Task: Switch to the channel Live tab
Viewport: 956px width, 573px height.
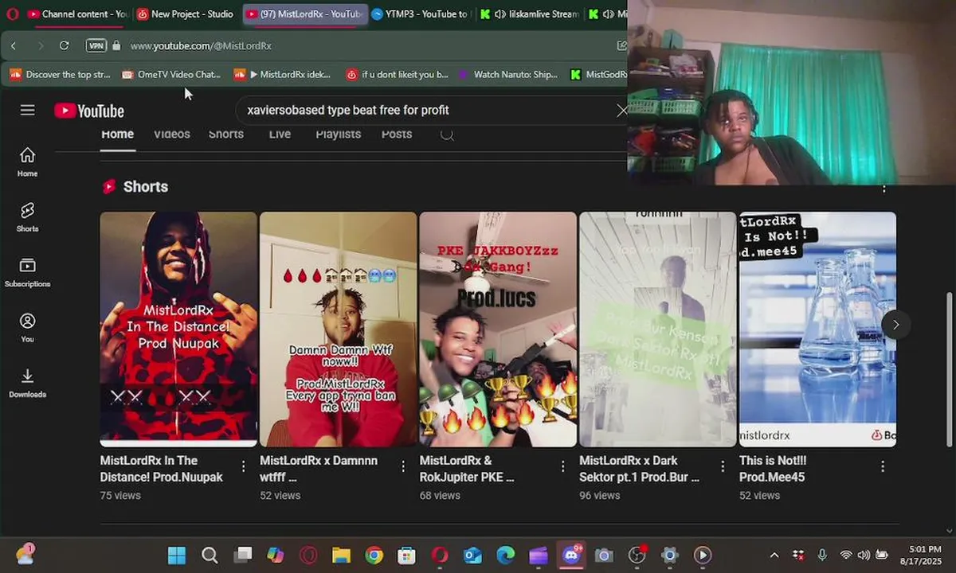Action: [x=280, y=134]
